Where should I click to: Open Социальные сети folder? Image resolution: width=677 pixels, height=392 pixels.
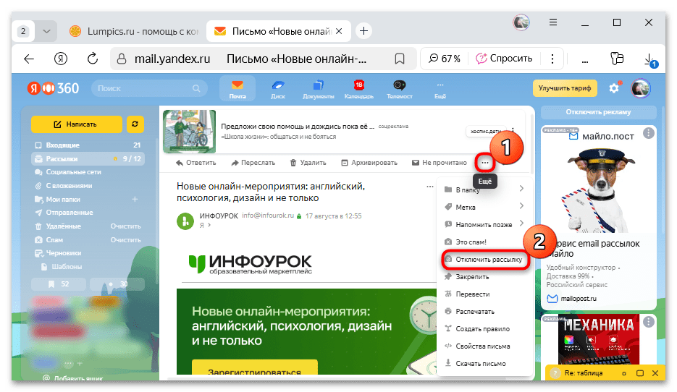[88, 172]
